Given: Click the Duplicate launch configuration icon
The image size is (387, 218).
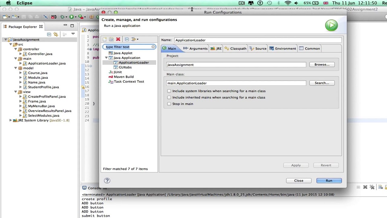Looking at the screenshot, I should [111, 39].
